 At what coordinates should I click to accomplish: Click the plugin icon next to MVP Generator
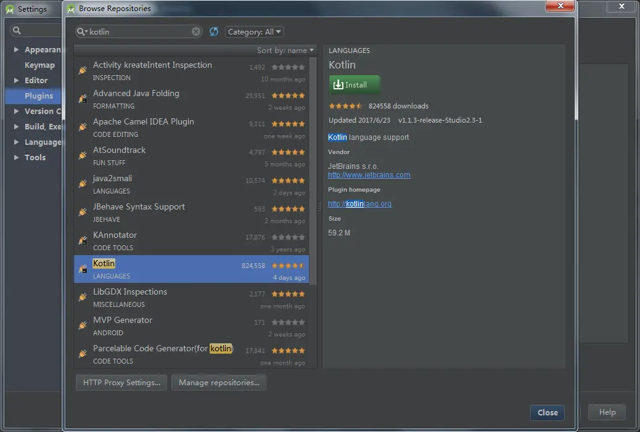click(x=83, y=325)
